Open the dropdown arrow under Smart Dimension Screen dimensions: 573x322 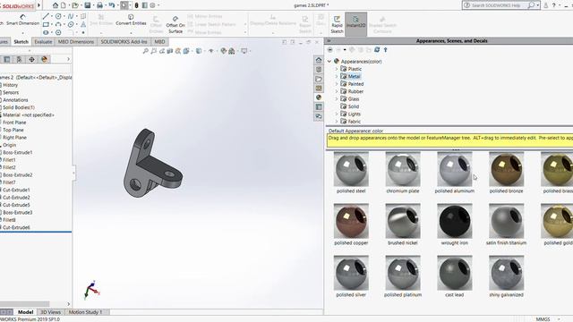(x=22, y=33)
